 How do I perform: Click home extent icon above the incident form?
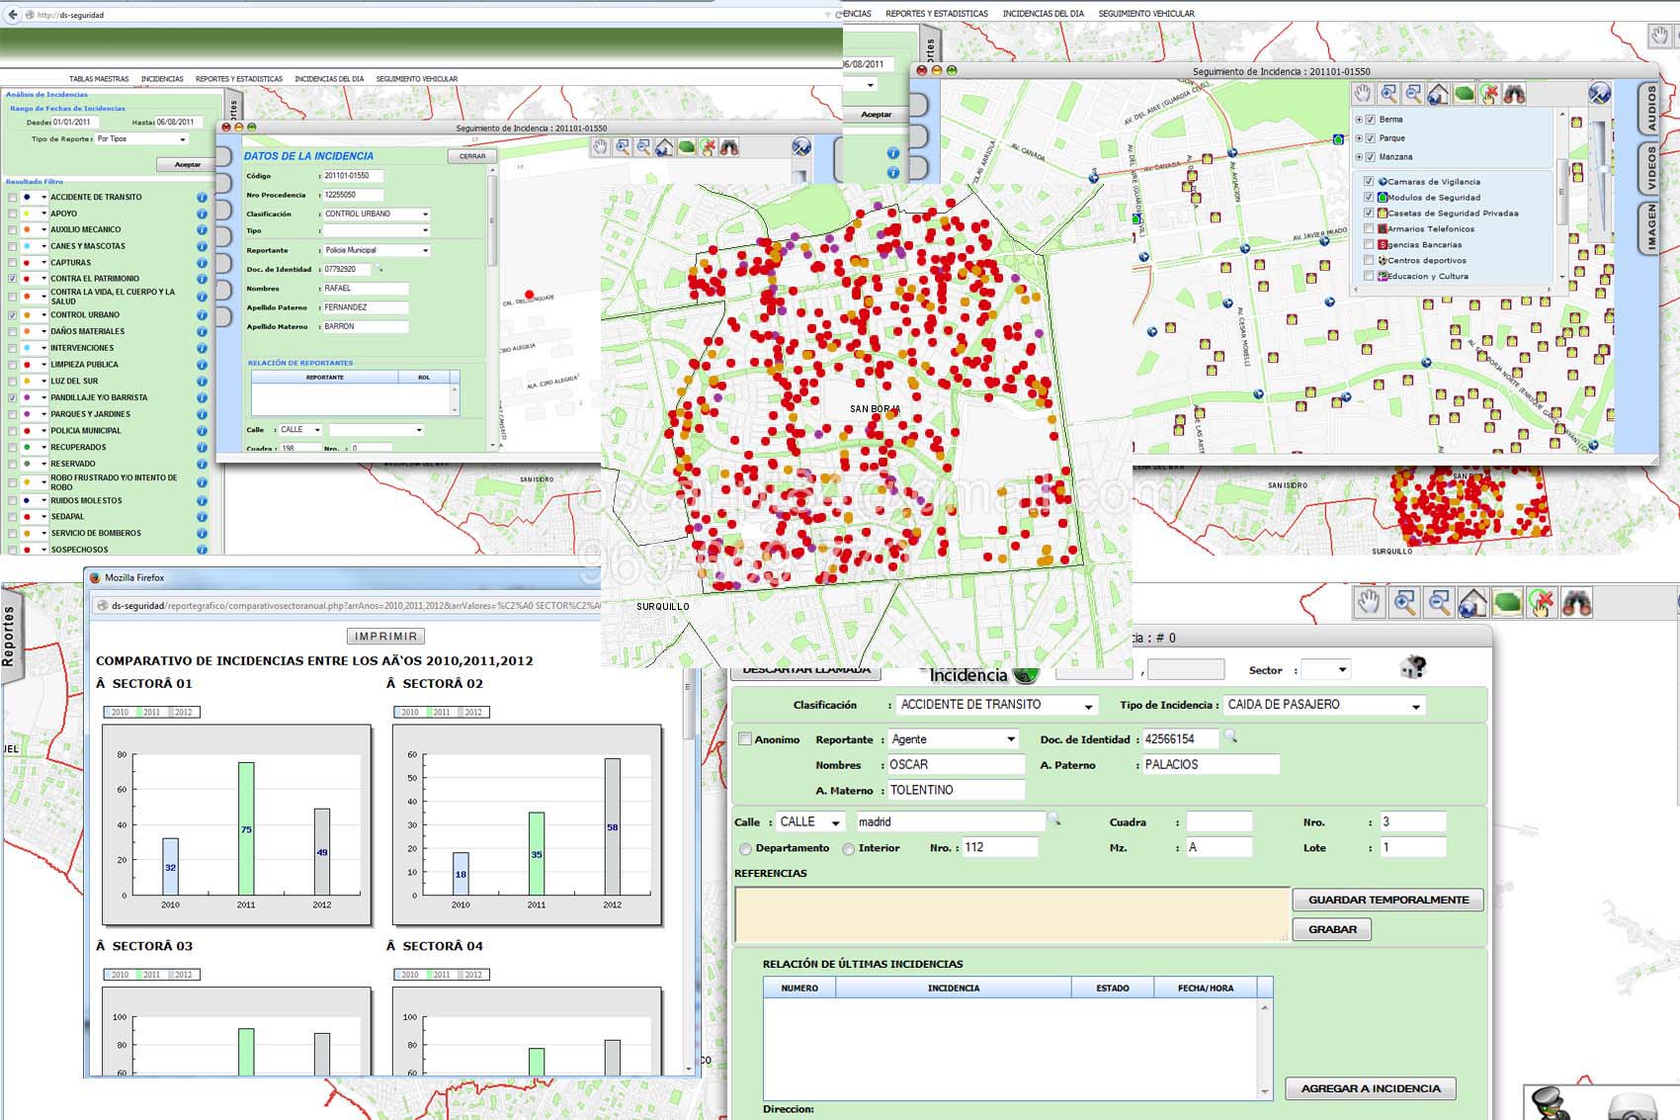click(x=1472, y=602)
